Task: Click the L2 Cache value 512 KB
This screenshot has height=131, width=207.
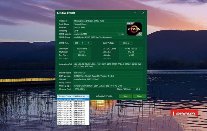Action: [x=131, y=52]
